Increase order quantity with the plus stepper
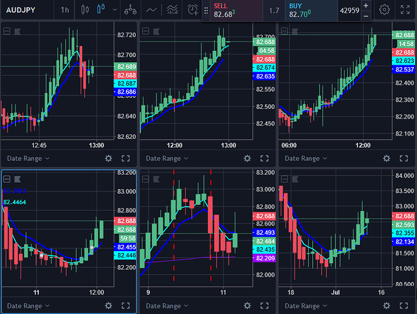This screenshot has width=417, height=314. tap(366, 5)
